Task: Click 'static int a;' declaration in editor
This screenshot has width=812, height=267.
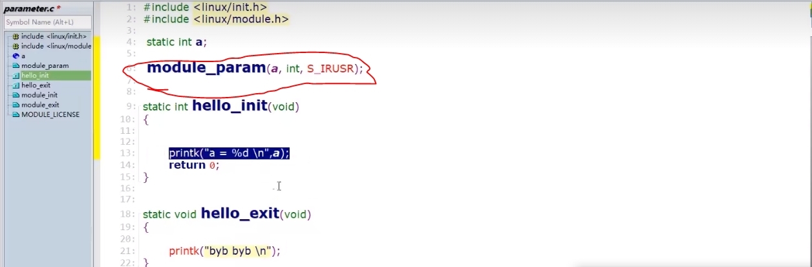Action: pos(176,42)
